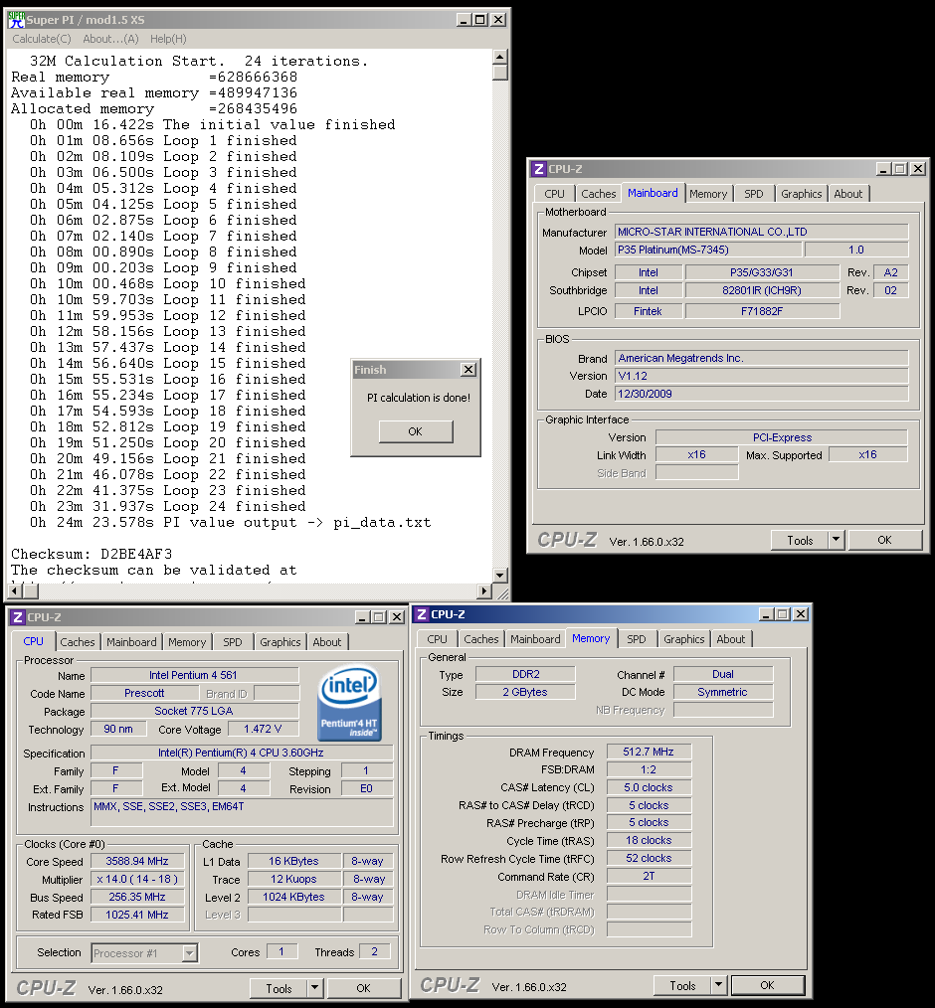
Task: Switch to CPU tab in Mainboard CPU-Z window
Action: 554,194
